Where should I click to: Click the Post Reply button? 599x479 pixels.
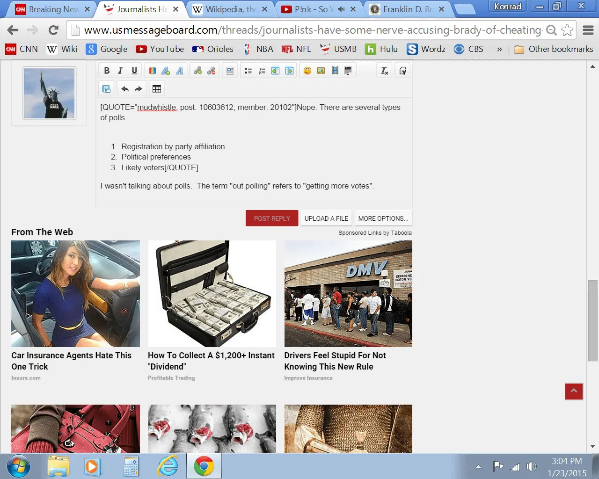coord(272,218)
